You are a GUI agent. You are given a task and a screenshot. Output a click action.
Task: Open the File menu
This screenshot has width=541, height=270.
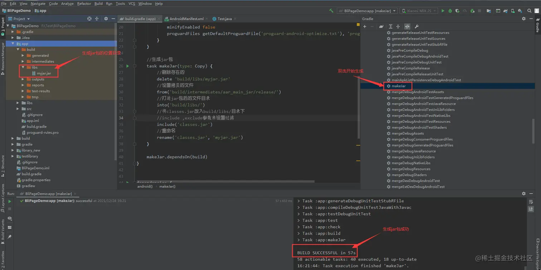4,4
